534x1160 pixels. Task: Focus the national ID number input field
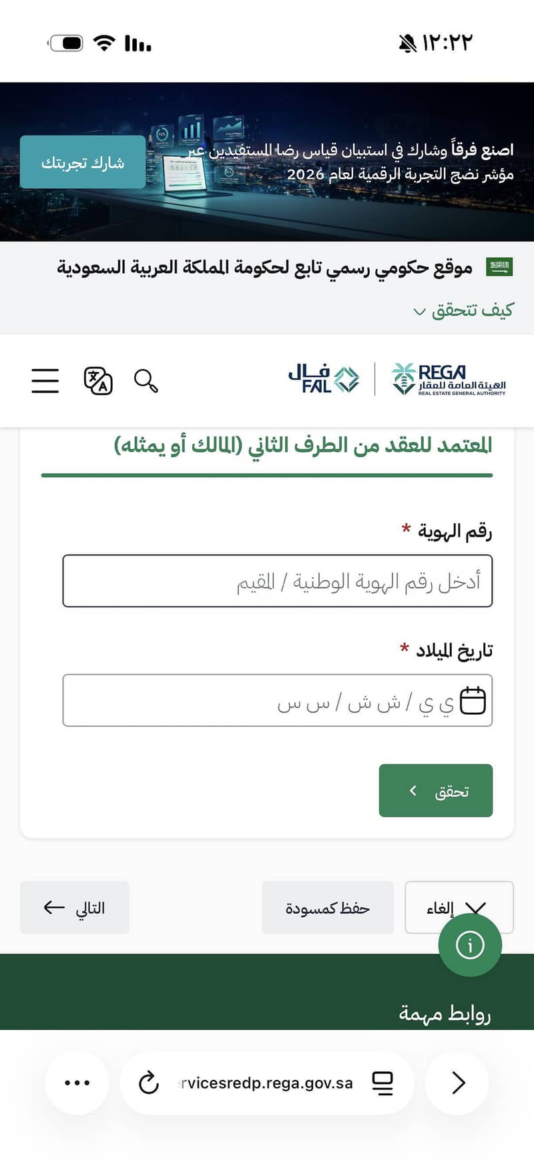pos(278,581)
